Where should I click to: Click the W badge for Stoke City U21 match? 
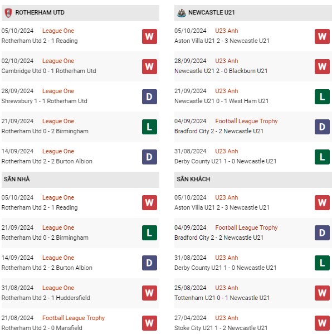(x=322, y=323)
